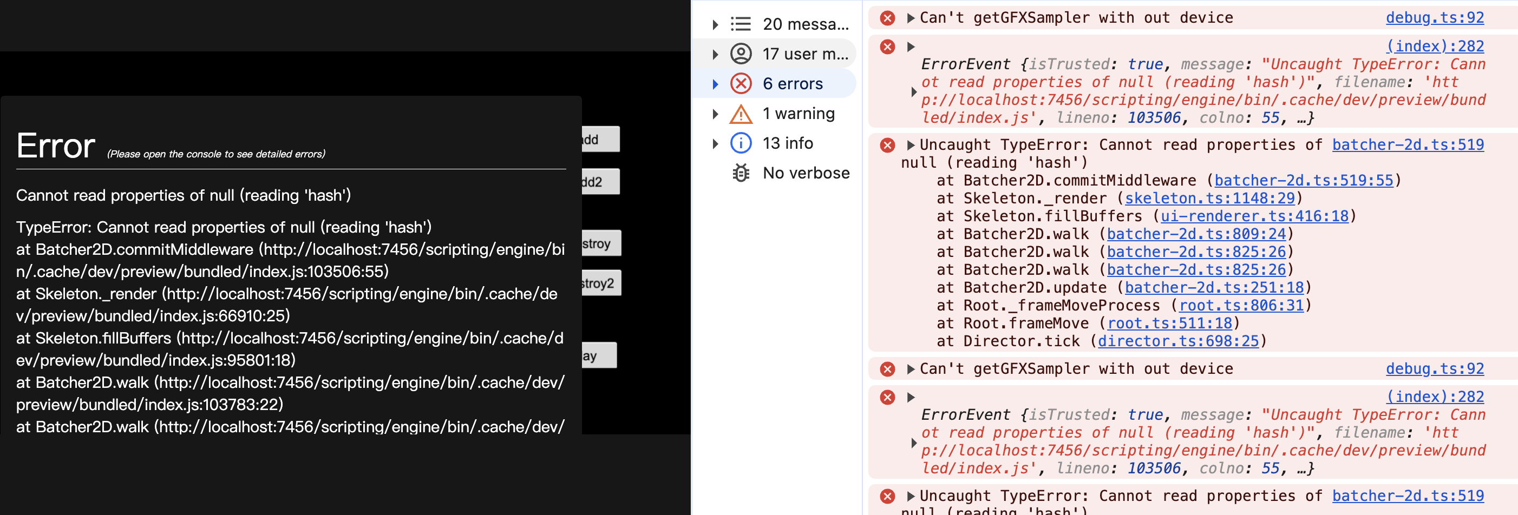Open the first debug.ts:92 source link
1518x515 pixels.
point(1434,18)
